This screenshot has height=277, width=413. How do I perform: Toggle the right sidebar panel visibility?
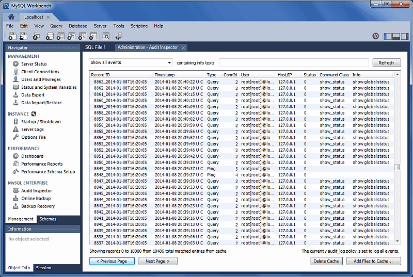click(405, 36)
